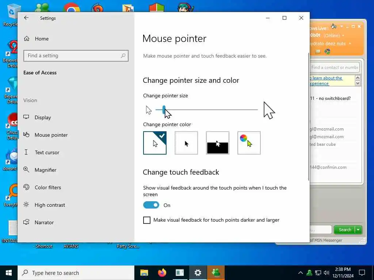Open File Explorer from the taskbar
This screenshot has width=374, height=280.
tap(144, 273)
